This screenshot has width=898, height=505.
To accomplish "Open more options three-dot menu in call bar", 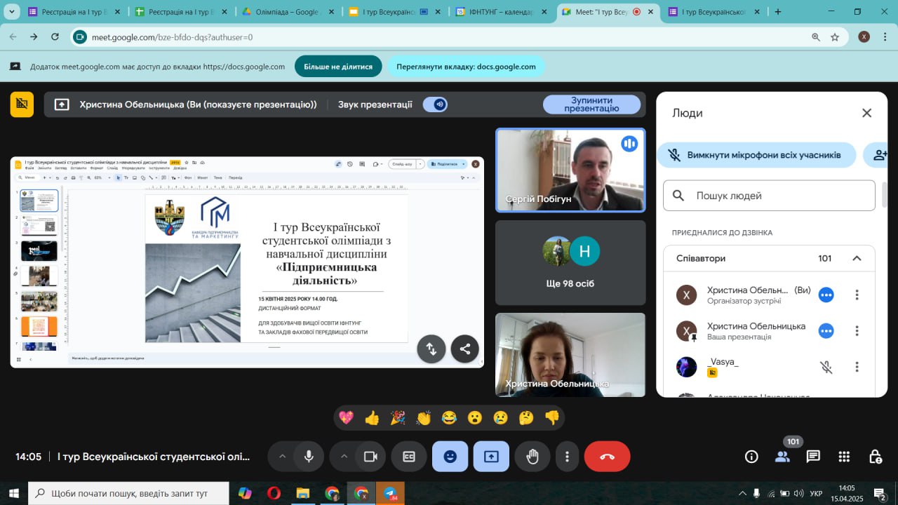I will 567,457.
